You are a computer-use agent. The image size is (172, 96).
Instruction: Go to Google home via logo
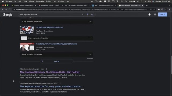8,15
